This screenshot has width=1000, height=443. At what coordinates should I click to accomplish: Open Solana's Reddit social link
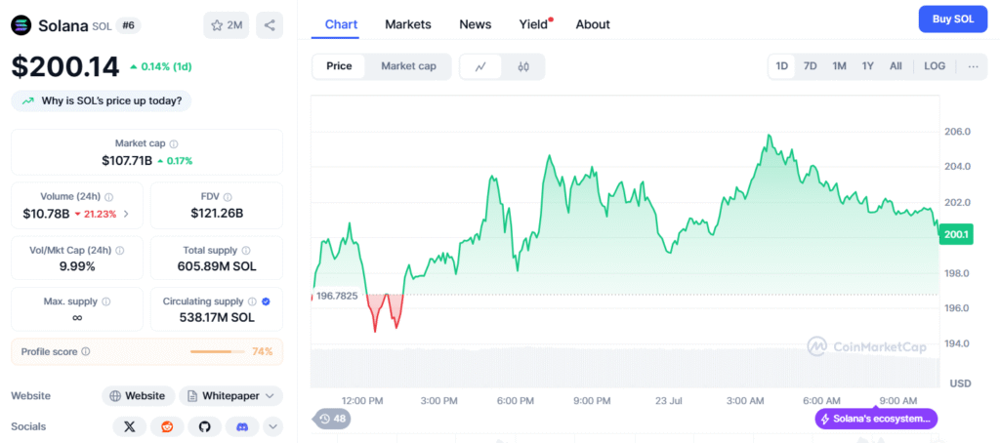167,426
